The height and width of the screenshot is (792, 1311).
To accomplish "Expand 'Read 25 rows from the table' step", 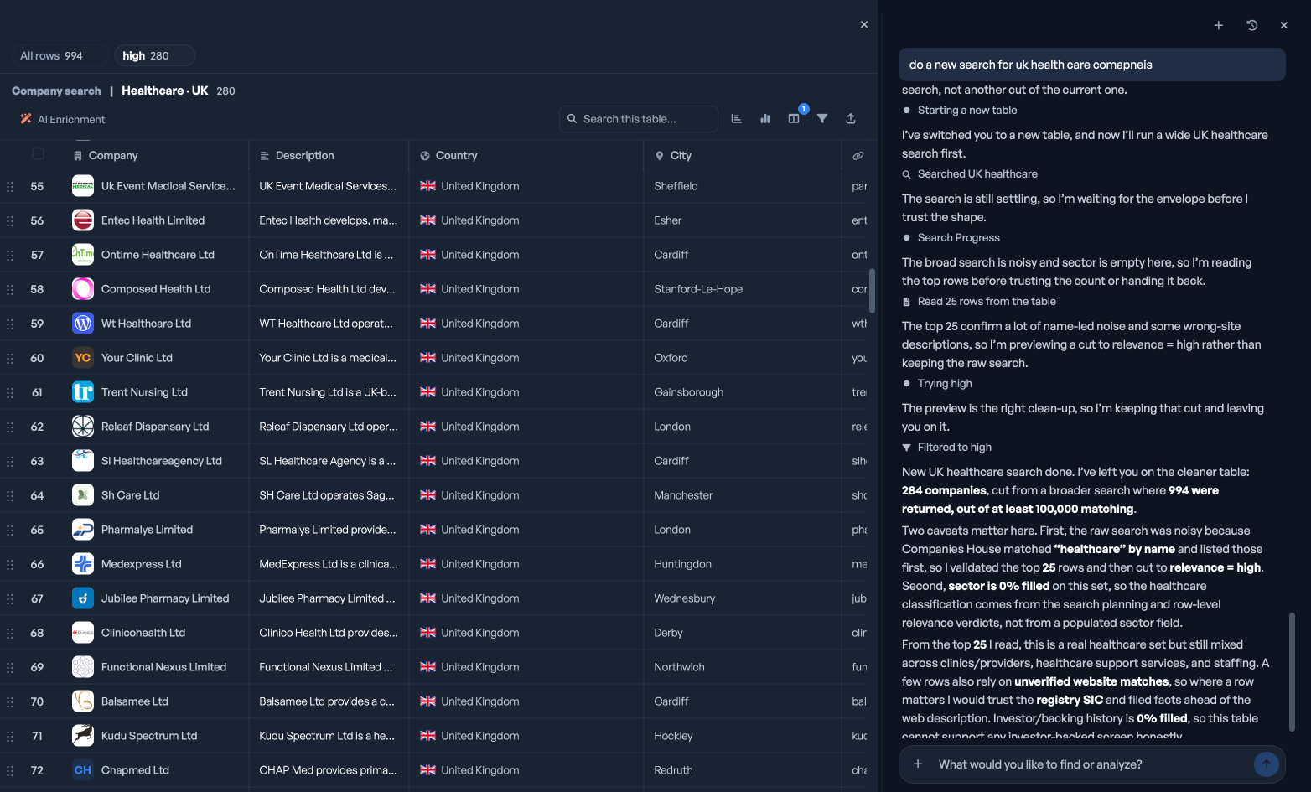I will coord(978,302).
